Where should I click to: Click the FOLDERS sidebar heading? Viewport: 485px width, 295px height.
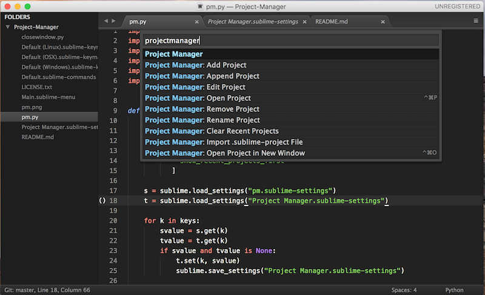click(18, 17)
